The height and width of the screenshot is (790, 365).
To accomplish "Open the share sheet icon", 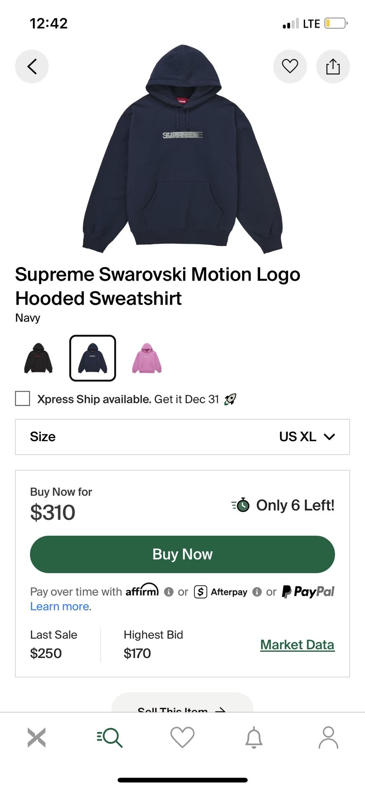I will [332, 66].
